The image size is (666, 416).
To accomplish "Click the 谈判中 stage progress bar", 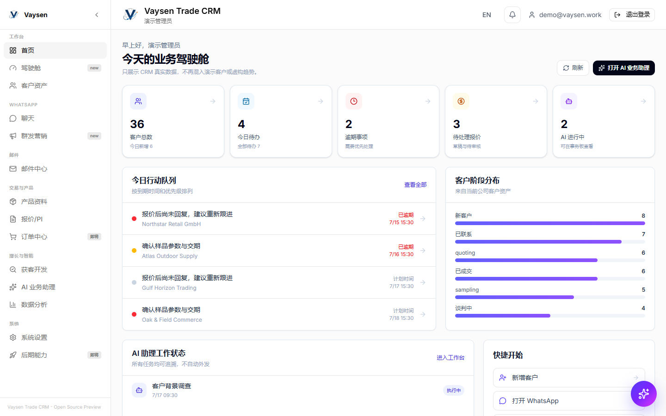I will tap(550, 316).
